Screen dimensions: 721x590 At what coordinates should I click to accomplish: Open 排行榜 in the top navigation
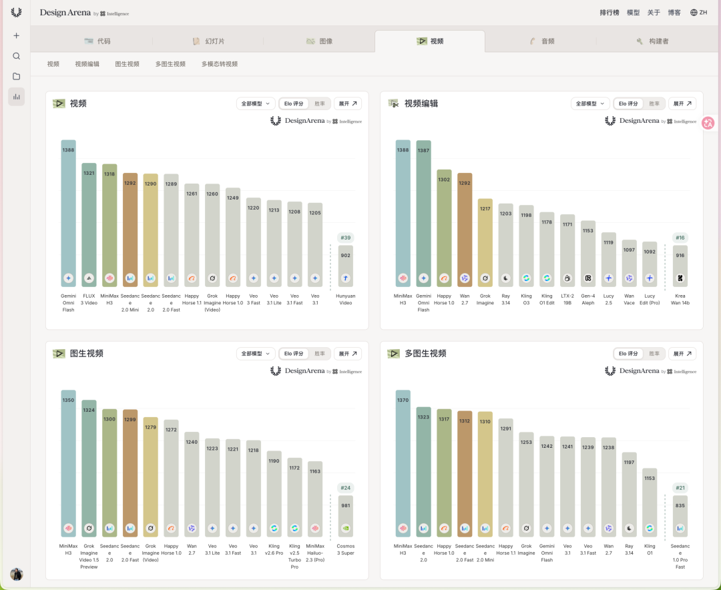click(610, 13)
